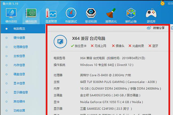
Task: Click 光盘刻录 red cross status
Action: click(136, 46)
